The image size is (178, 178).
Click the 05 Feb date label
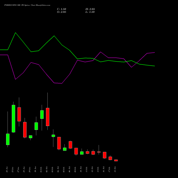[x=64, y=169]
